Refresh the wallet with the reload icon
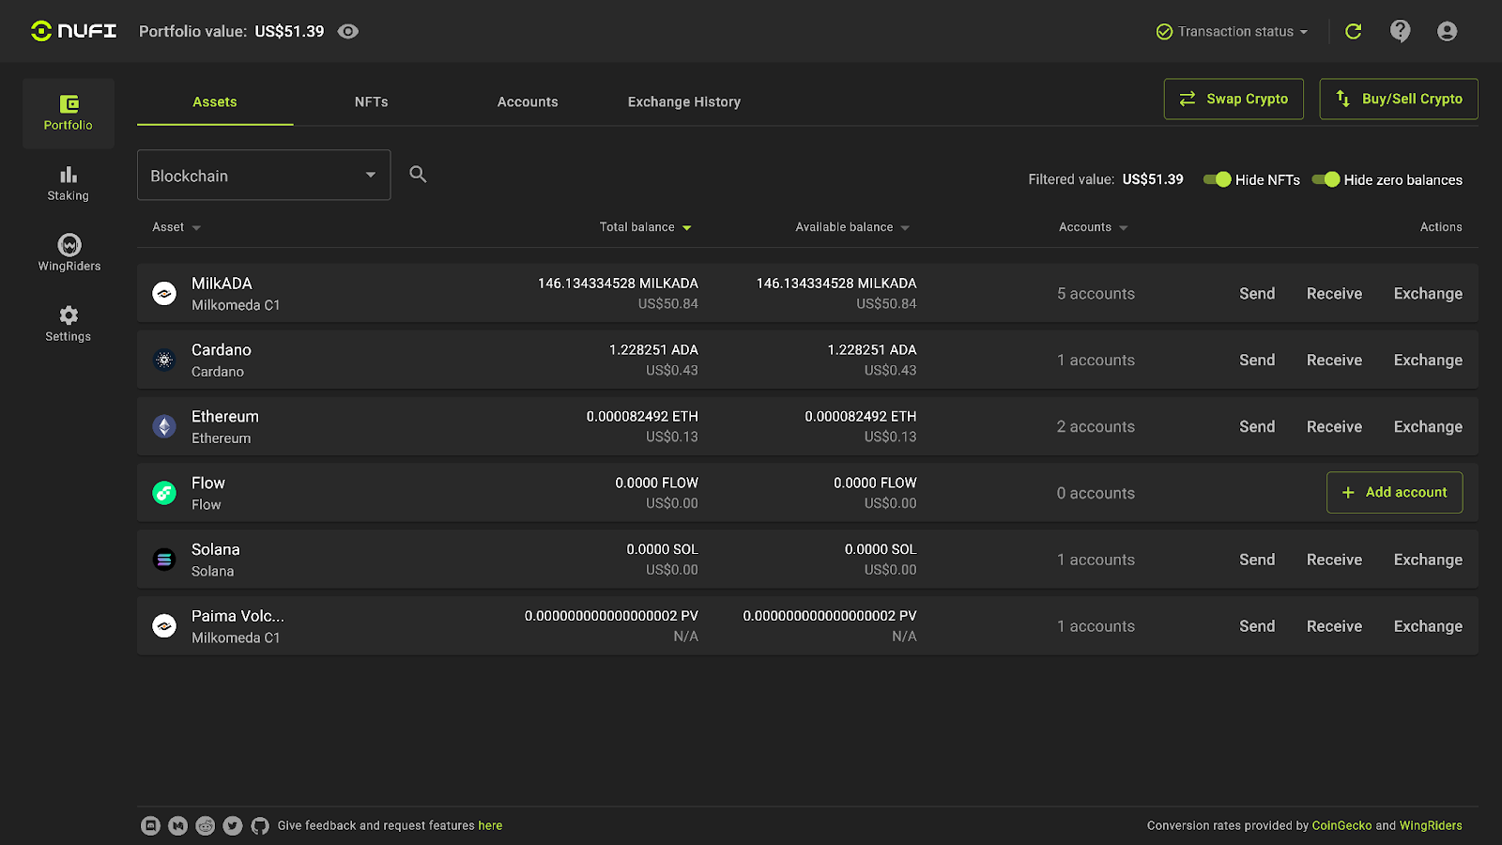 click(x=1353, y=31)
